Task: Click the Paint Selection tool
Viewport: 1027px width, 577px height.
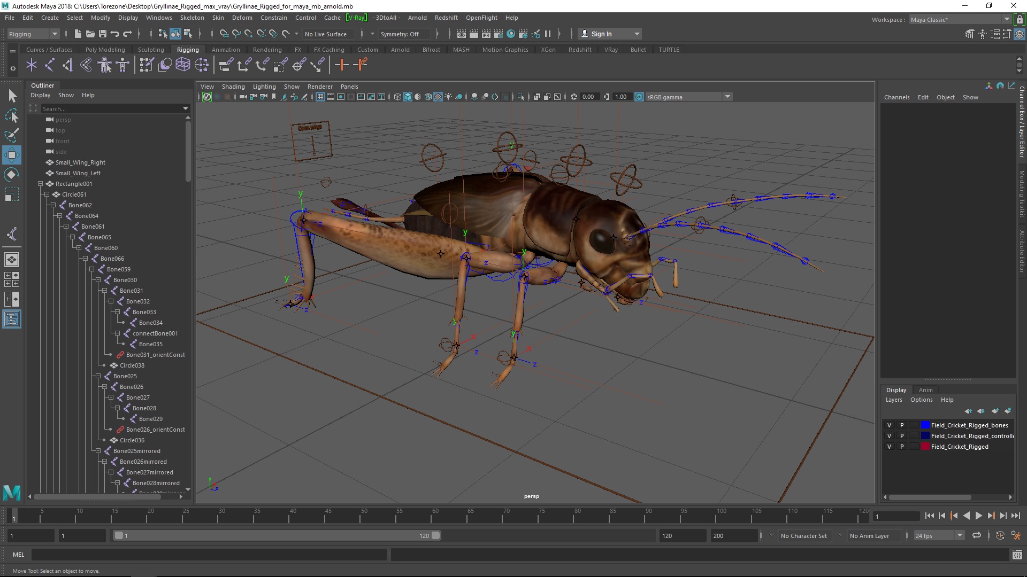Action: (x=12, y=134)
